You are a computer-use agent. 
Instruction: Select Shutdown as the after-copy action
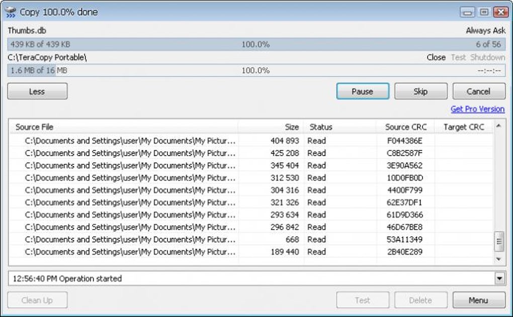(487, 57)
